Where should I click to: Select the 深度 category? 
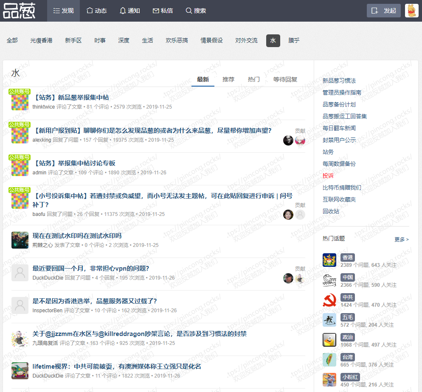point(124,41)
